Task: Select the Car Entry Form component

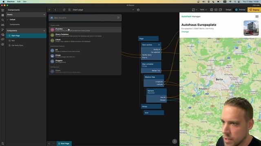Action: pos(26,45)
